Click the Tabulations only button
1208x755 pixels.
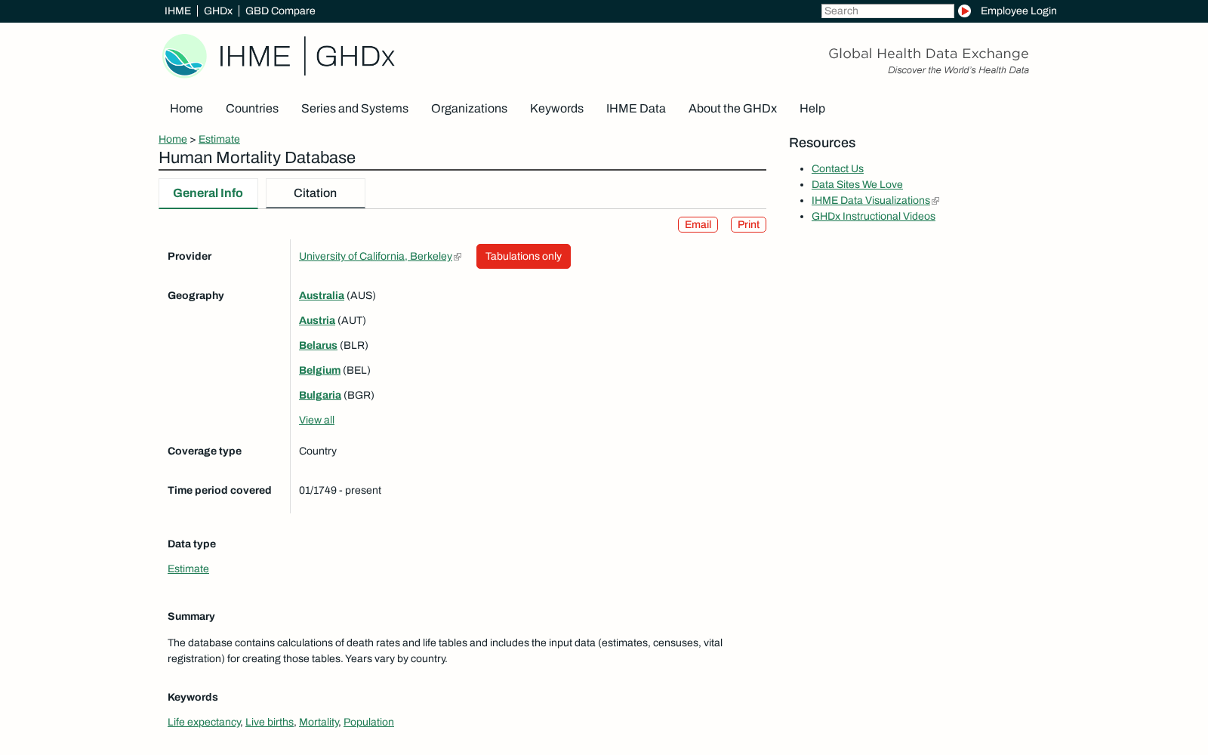(x=523, y=257)
